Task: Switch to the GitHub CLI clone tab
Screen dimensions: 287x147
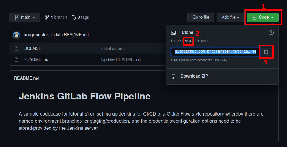Action: [x=203, y=41]
